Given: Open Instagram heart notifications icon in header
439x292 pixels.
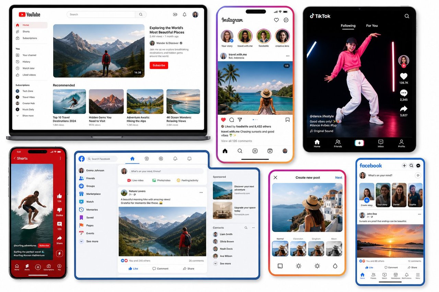Looking at the screenshot, I should (x=276, y=20).
